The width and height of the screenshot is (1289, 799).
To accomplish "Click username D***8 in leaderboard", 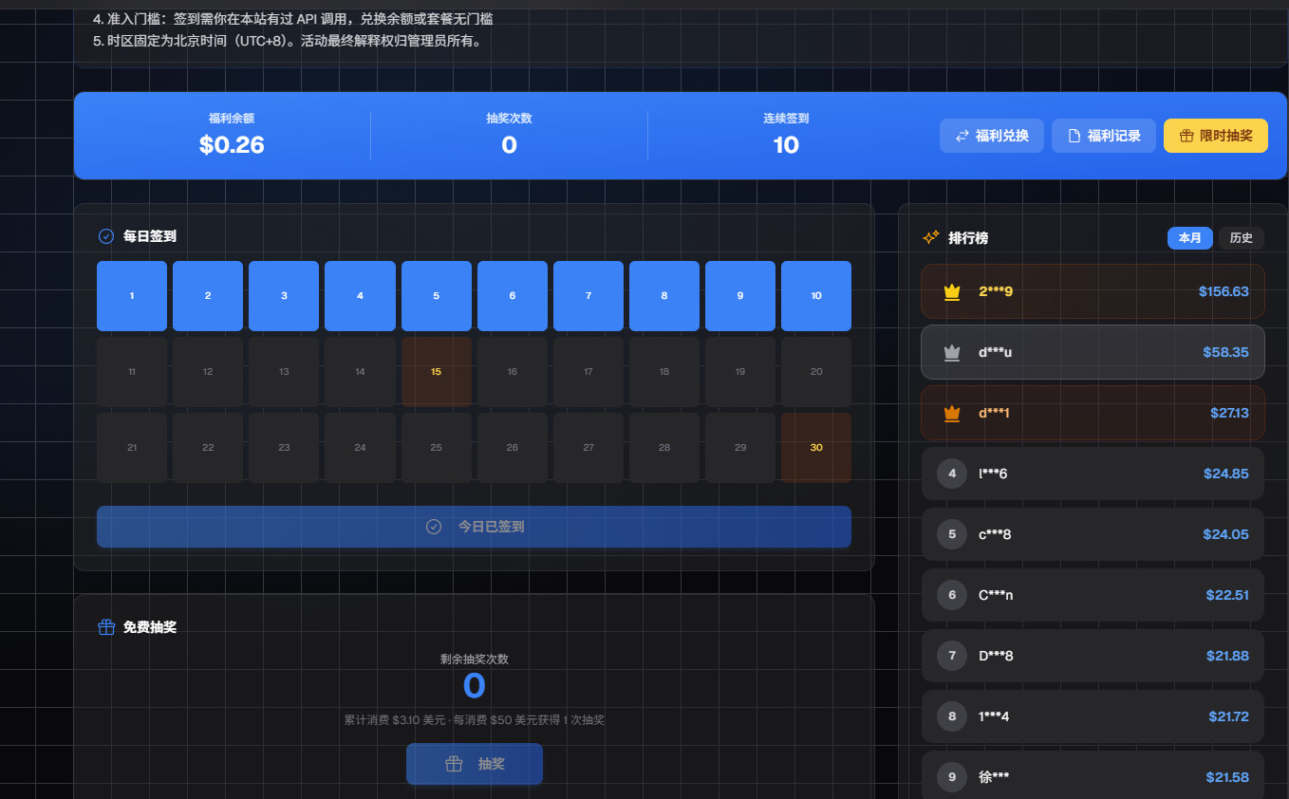I will 996,656.
